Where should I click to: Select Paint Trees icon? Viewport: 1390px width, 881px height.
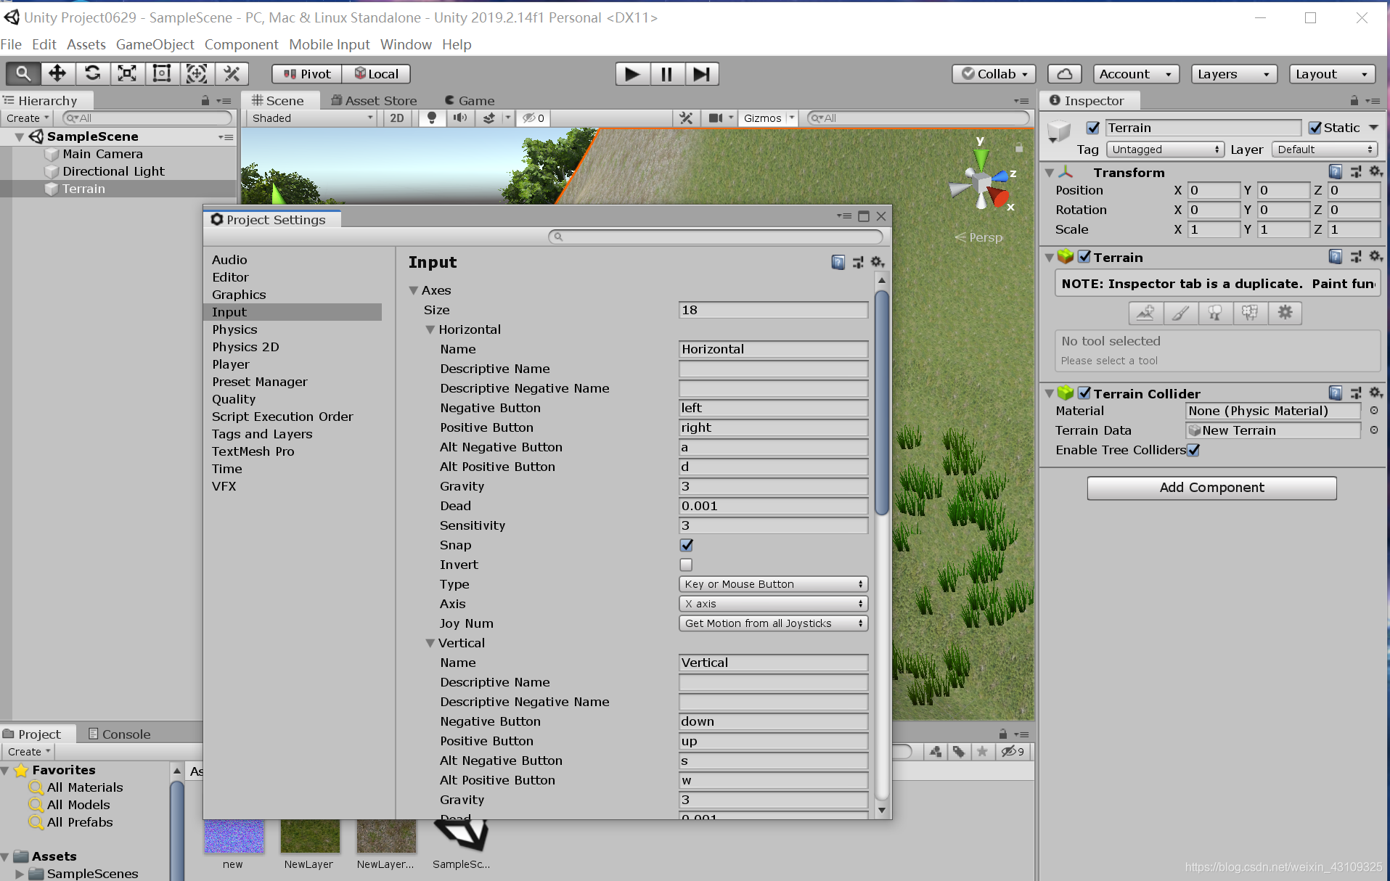1215,313
